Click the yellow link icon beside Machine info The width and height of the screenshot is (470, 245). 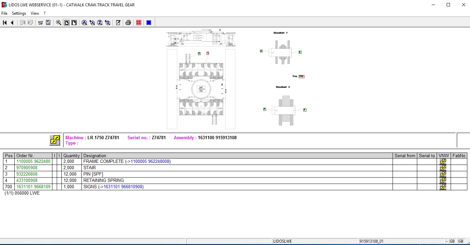click(x=55, y=140)
